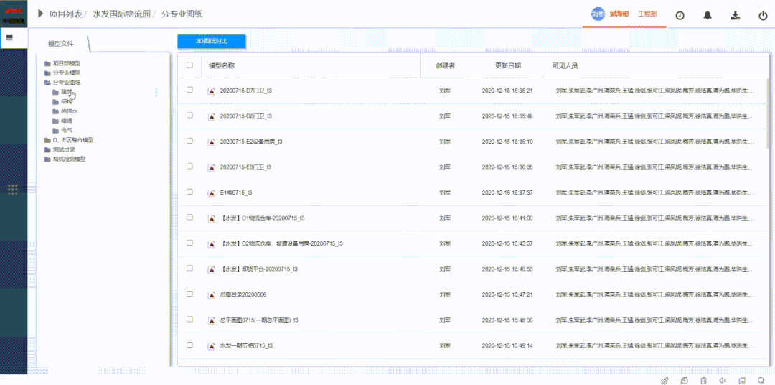Viewport: 775px width, 385px height.
Task: Open notifications with the bell icon
Action: (x=708, y=16)
